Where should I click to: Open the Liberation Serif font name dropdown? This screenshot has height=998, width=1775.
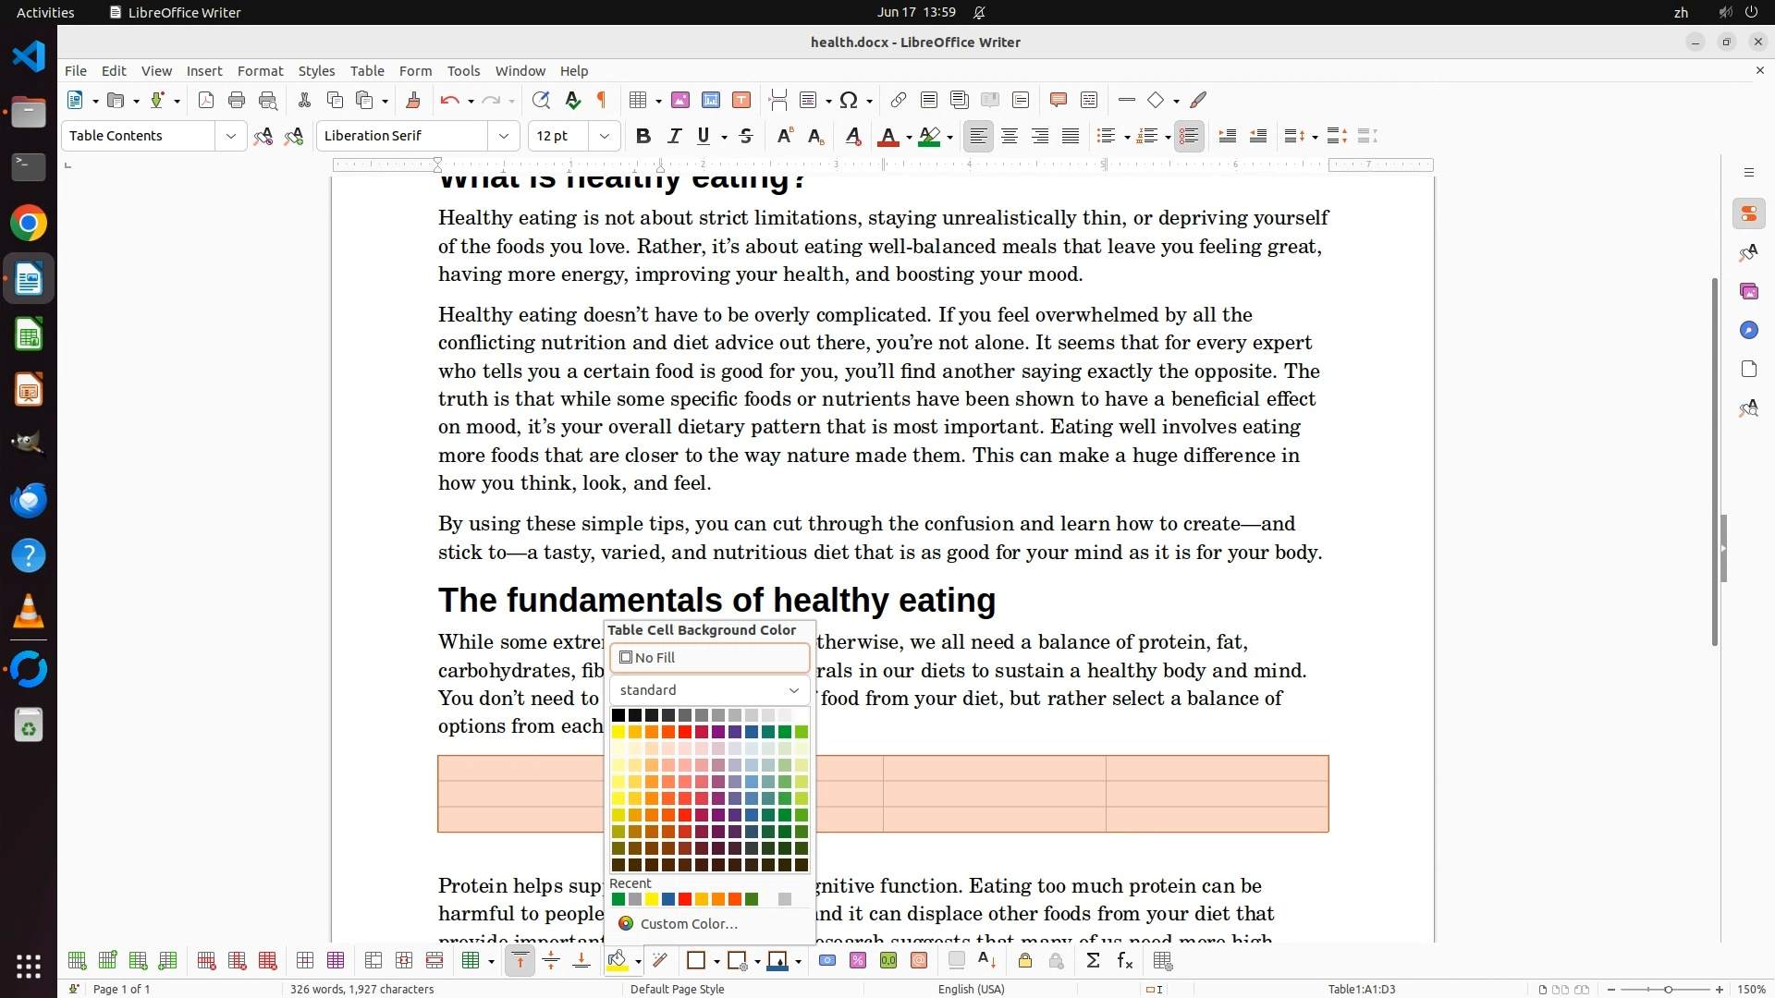coord(504,137)
